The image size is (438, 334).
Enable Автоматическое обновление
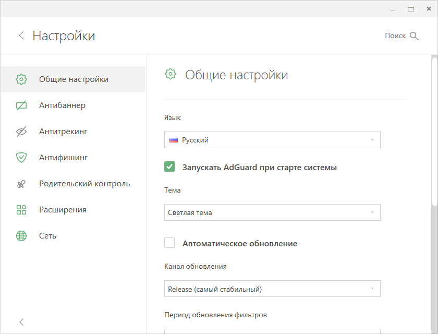169,243
